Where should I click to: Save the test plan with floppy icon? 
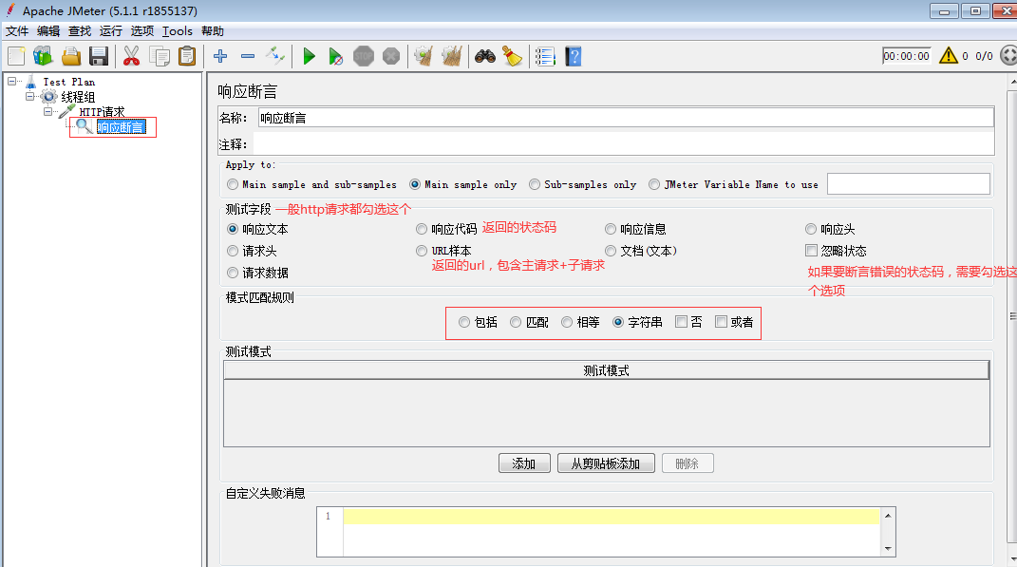pos(99,56)
